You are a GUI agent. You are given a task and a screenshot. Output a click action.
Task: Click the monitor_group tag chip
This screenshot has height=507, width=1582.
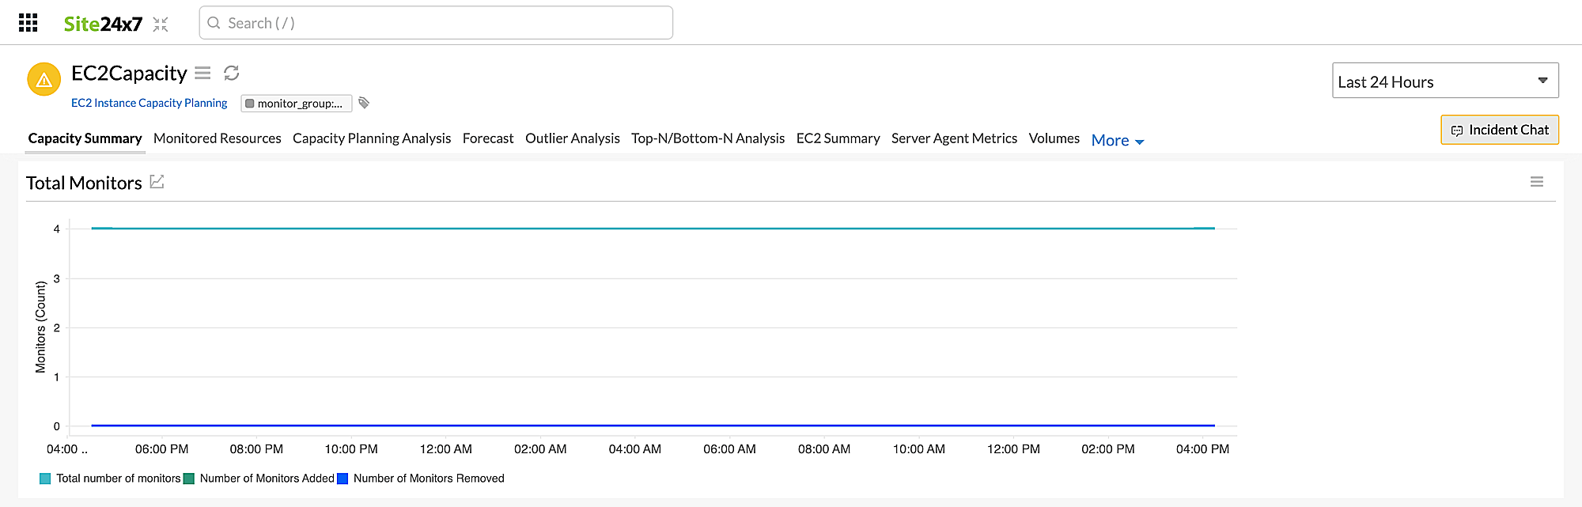[x=296, y=104]
